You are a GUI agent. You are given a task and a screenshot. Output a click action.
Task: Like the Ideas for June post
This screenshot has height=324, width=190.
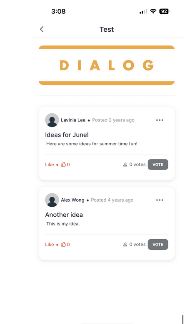coord(50,165)
